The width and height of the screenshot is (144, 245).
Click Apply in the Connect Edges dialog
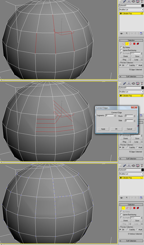(x=103, y=129)
